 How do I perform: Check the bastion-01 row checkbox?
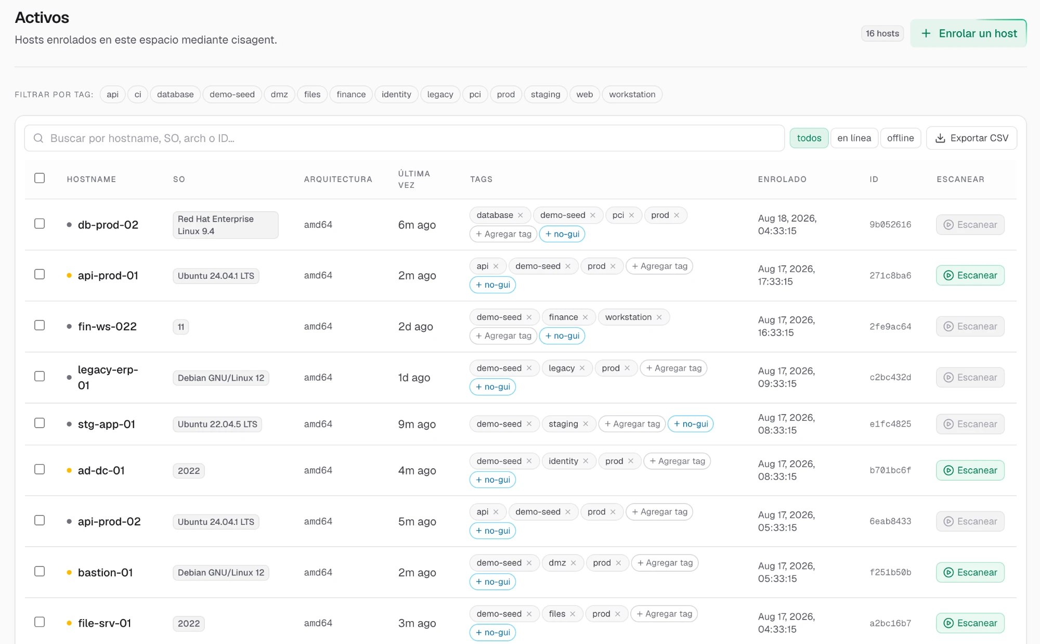point(40,572)
